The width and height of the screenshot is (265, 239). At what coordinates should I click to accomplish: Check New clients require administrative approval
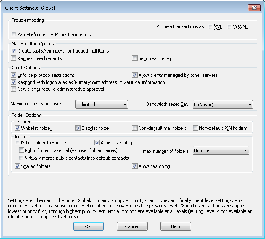[x=14, y=89]
